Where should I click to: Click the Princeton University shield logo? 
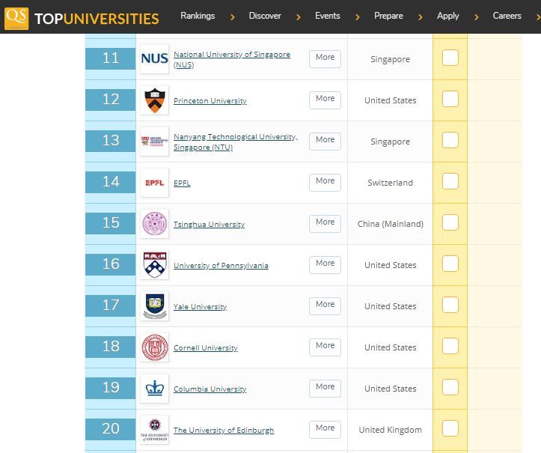154,100
